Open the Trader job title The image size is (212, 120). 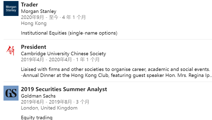30,4
